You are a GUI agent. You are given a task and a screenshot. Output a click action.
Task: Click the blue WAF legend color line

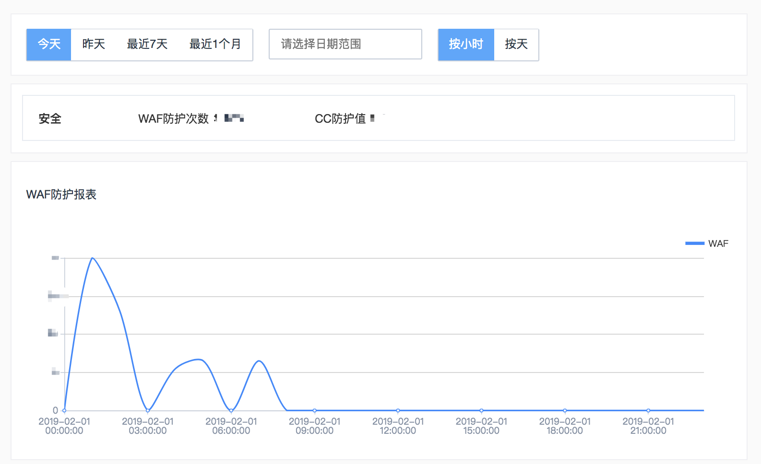pyautogui.click(x=694, y=244)
